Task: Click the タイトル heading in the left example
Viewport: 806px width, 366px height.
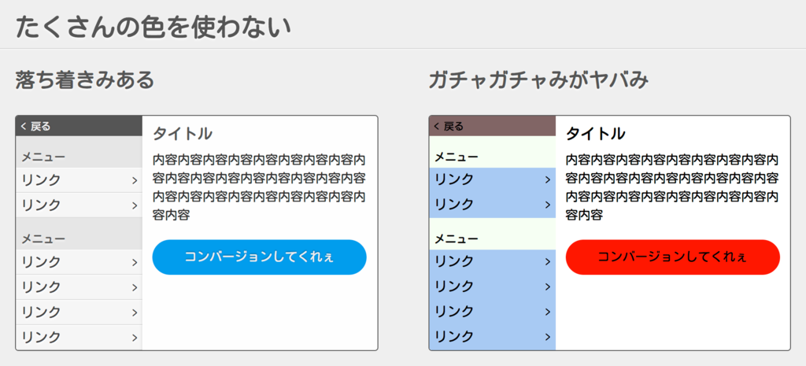Action: point(183,134)
